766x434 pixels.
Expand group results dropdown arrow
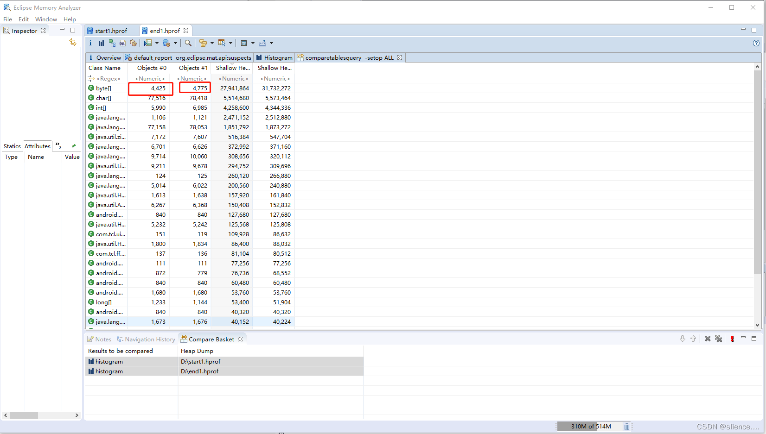tap(212, 43)
